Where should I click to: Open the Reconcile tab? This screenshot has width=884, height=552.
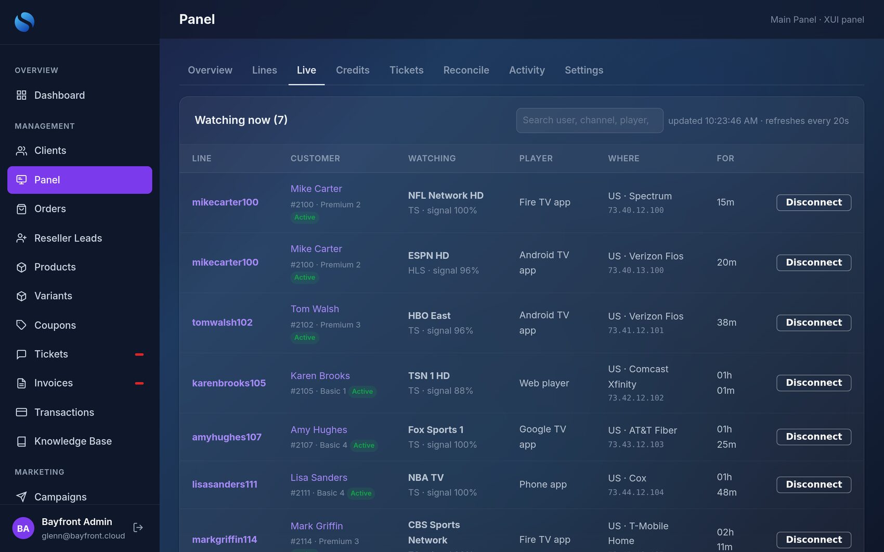pos(466,70)
